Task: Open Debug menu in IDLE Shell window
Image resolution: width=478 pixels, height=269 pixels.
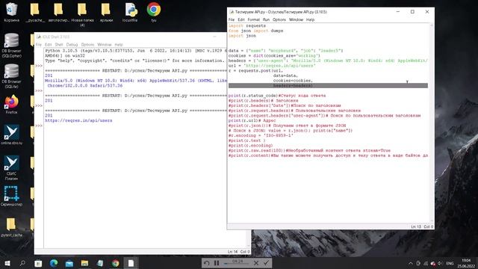Action: click(72, 45)
